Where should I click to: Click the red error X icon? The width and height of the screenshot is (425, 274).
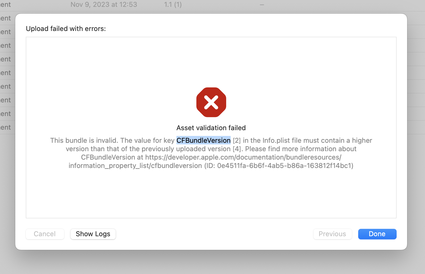pyautogui.click(x=211, y=102)
